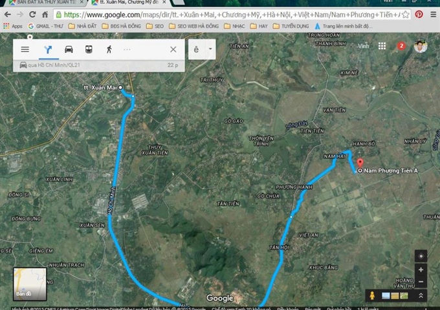Close the directions panel
This screenshot has height=310, width=440.
point(173,49)
